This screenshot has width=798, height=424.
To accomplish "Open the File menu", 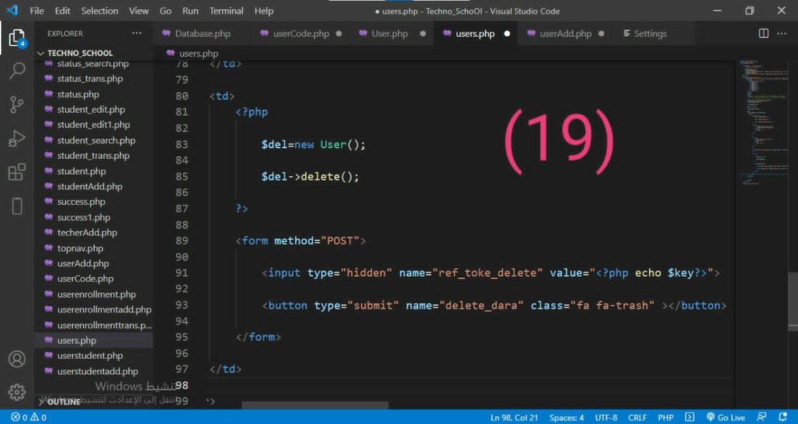I will (37, 11).
